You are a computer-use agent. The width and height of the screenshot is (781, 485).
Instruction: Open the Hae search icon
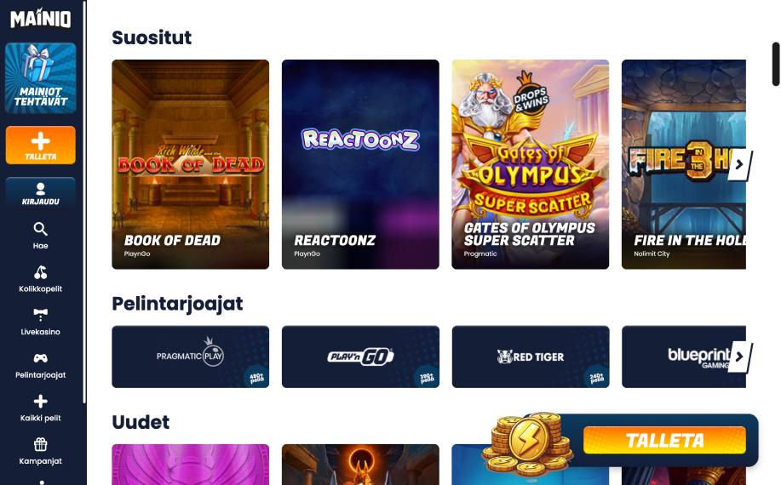40,230
